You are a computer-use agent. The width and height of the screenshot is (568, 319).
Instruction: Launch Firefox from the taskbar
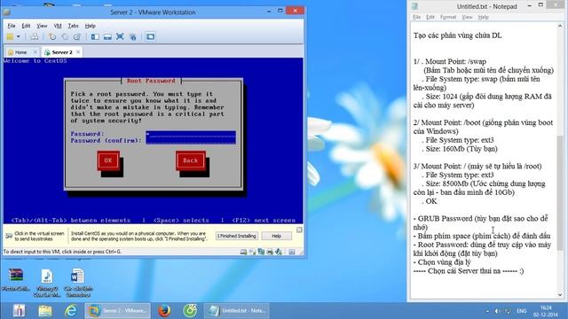pos(164,311)
